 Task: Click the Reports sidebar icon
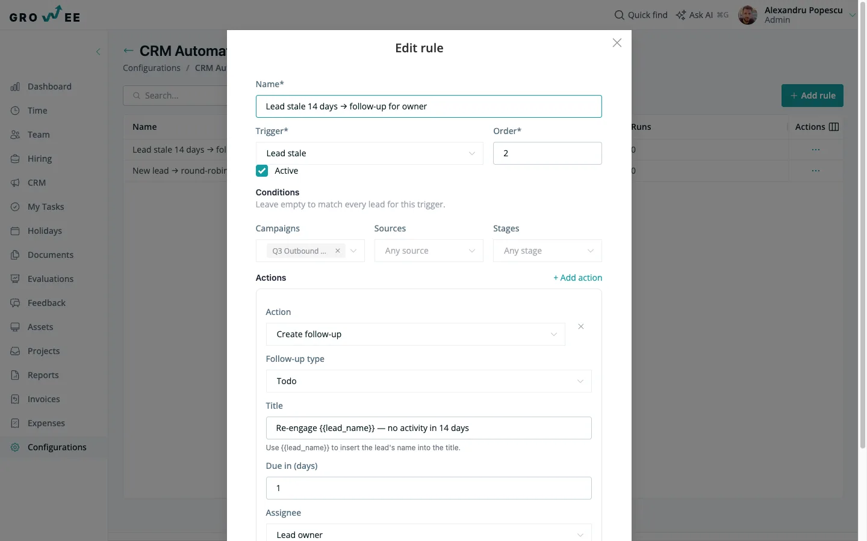tap(15, 375)
